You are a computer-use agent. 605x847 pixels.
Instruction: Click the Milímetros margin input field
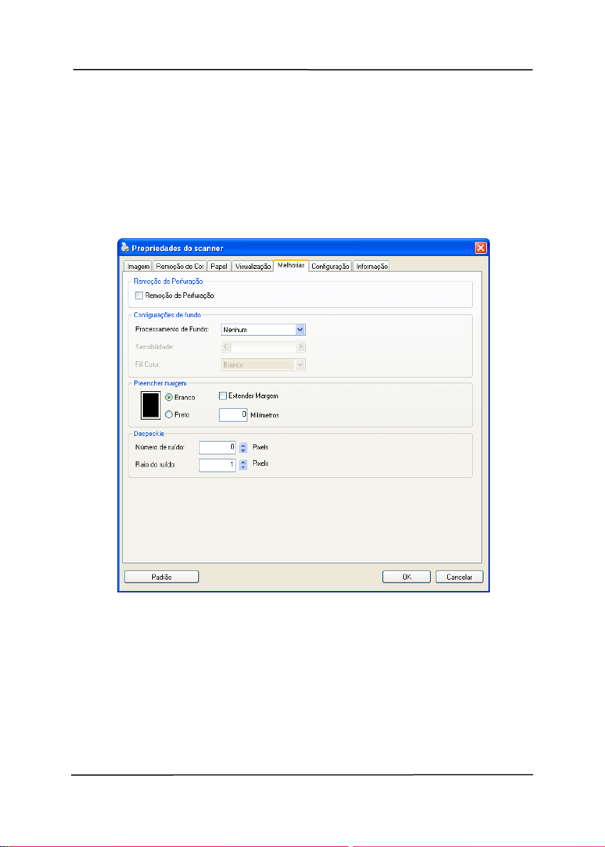pyautogui.click(x=232, y=415)
